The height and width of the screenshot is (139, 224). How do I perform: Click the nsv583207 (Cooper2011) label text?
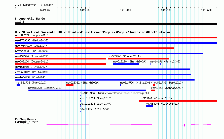[155, 98]
